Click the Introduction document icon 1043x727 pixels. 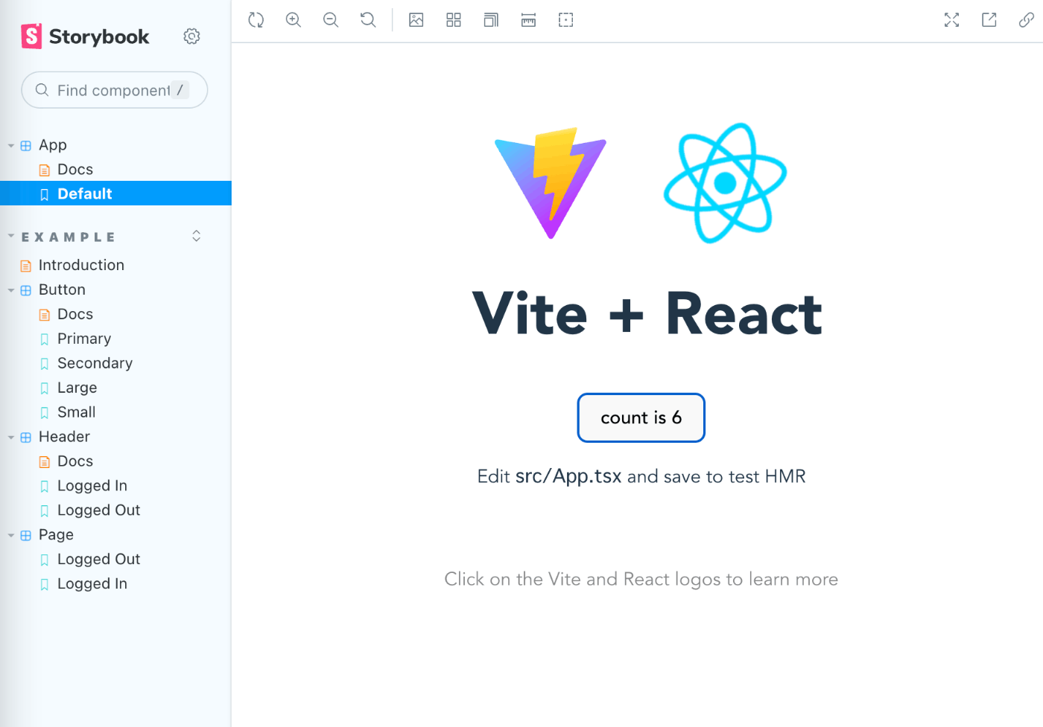pyautogui.click(x=26, y=266)
